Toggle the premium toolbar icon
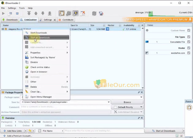This screenshot has height=138, width=193. click(75, 13)
